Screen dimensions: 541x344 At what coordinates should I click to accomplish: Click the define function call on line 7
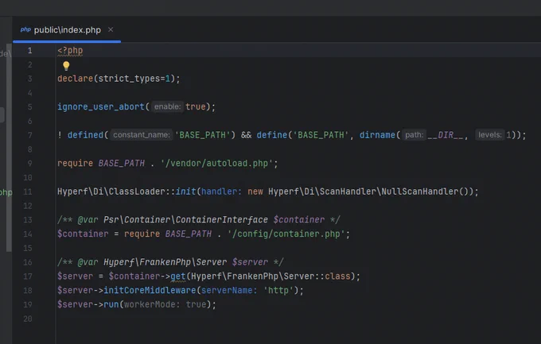(272, 135)
